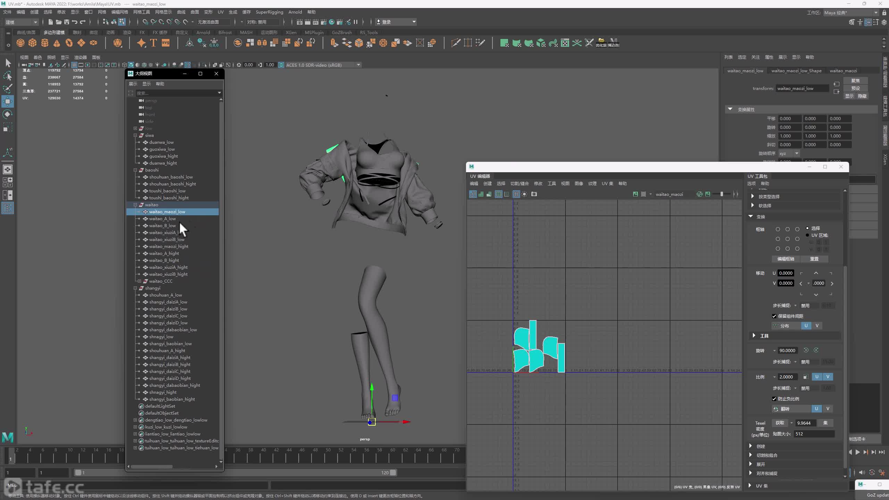889x500 pixels.
Task: Open the 网格工具 menu in main menu bar
Action: click(x=141, y=12)
